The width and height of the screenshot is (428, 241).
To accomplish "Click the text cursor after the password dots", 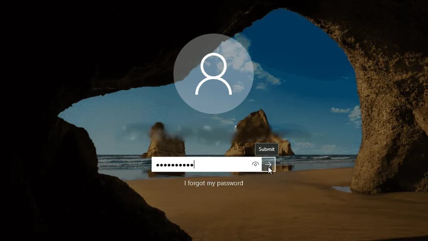I will pyautogui.click(x=195, y=165).
